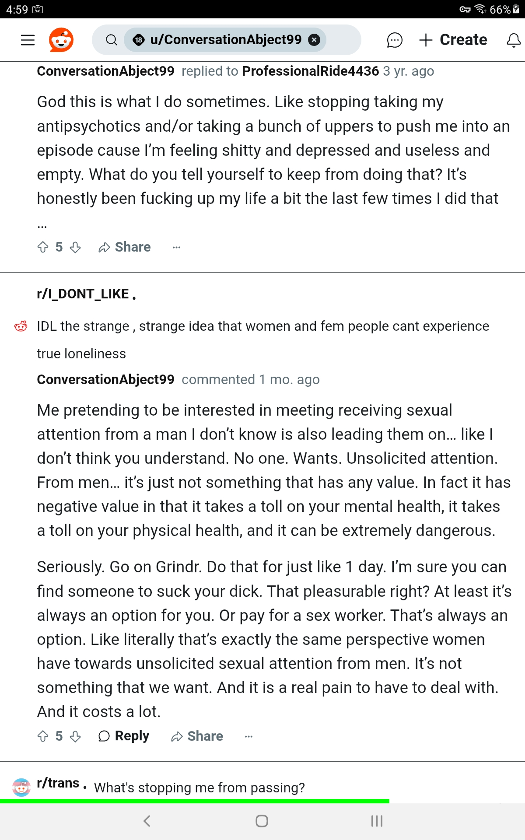This screenshot has height=840, width=525.
Task: Open the notifications bell
Action: [513, 40]
